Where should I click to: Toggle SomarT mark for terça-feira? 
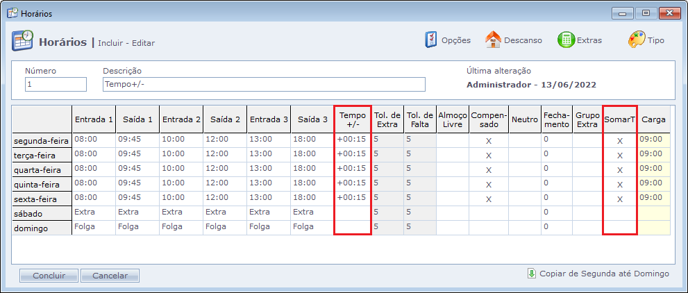pyautogui.click(x=620, y=155)
